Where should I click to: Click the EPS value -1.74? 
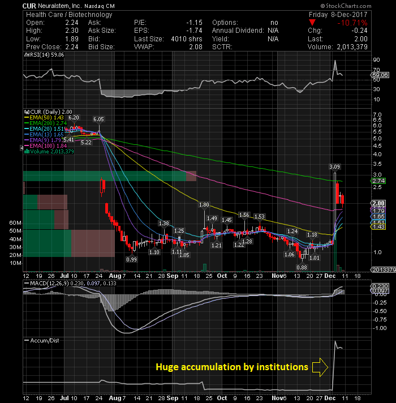[195, 31]
